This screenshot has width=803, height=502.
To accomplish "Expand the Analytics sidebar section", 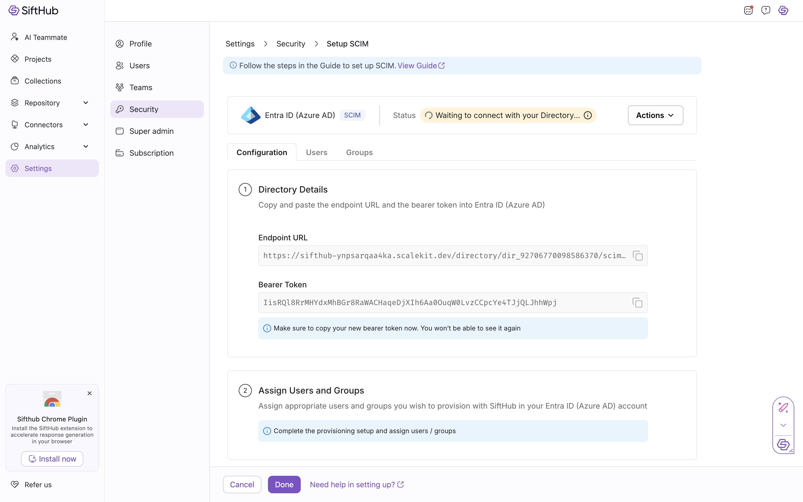I will [86, 146].
